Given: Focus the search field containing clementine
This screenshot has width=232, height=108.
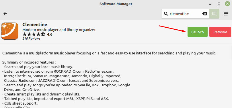Looking at the screenshot, I should click(x=185, y=14).
